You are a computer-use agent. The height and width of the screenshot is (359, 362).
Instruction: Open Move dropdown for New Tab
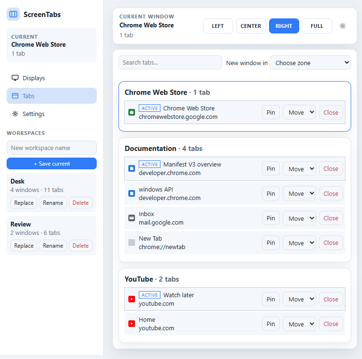coord(299,242)
